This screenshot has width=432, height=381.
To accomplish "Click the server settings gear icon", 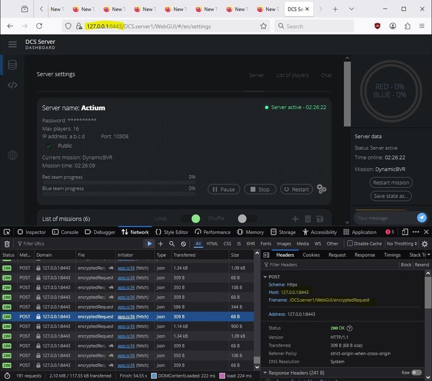I will coord(321,189).
